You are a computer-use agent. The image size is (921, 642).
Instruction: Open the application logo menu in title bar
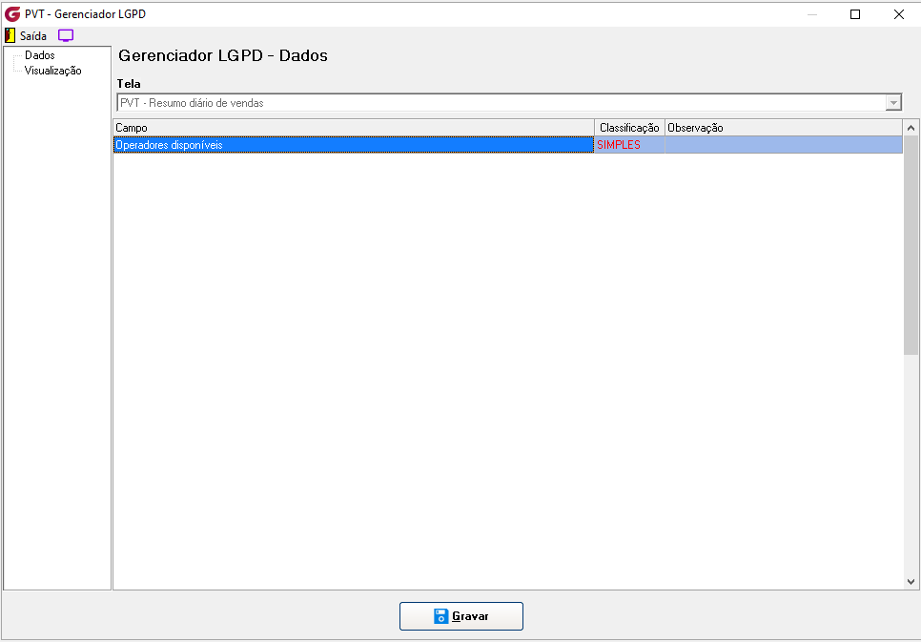(x=11, y=14)
